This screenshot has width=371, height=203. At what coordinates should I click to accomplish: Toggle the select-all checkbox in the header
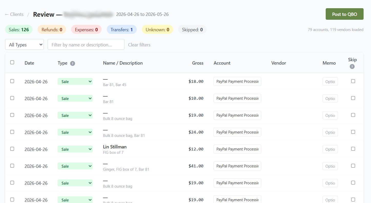point(12,62)
